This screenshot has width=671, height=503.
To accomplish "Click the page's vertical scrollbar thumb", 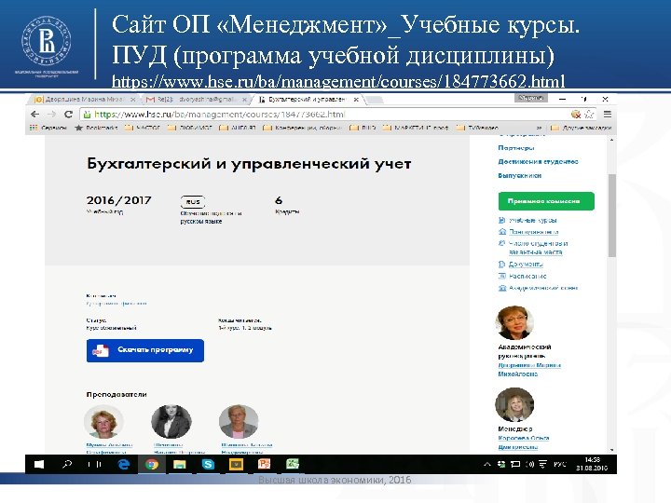I will 612,215.
